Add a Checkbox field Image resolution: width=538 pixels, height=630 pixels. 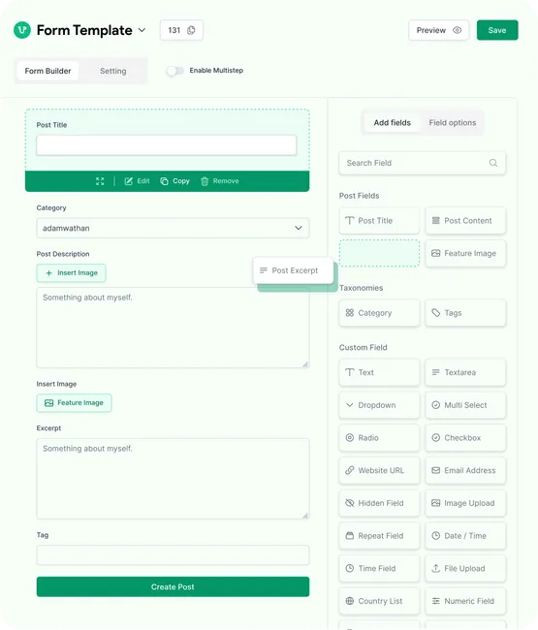point(465,437)
